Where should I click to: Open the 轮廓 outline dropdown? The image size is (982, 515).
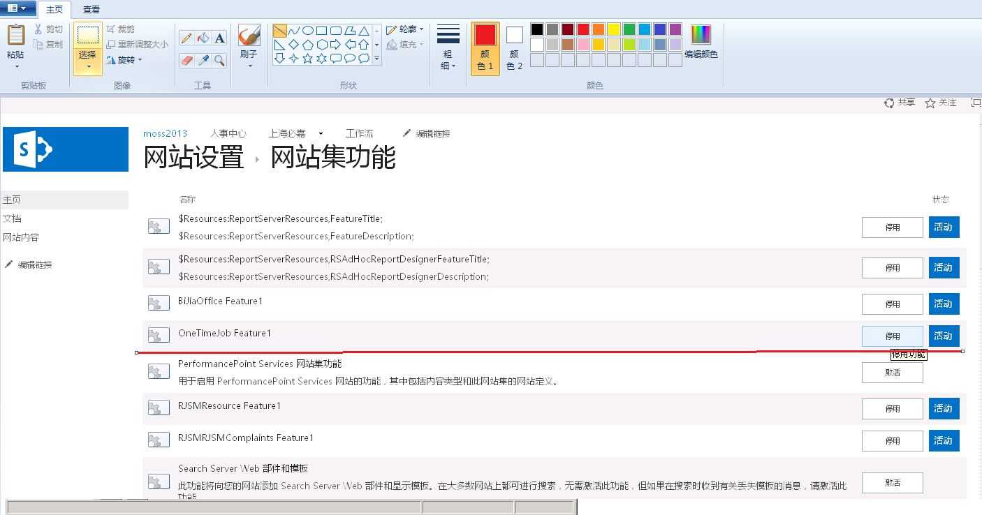click(405, 29)
